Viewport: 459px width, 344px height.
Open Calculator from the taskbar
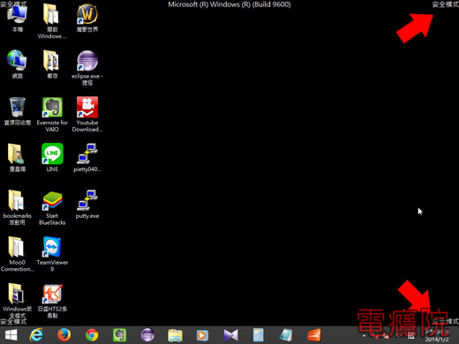259,335
